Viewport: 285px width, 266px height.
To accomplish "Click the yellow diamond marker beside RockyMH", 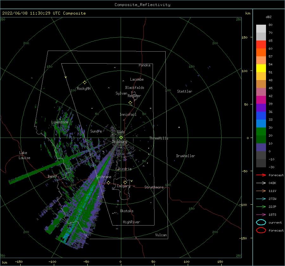I will [85, 83].
